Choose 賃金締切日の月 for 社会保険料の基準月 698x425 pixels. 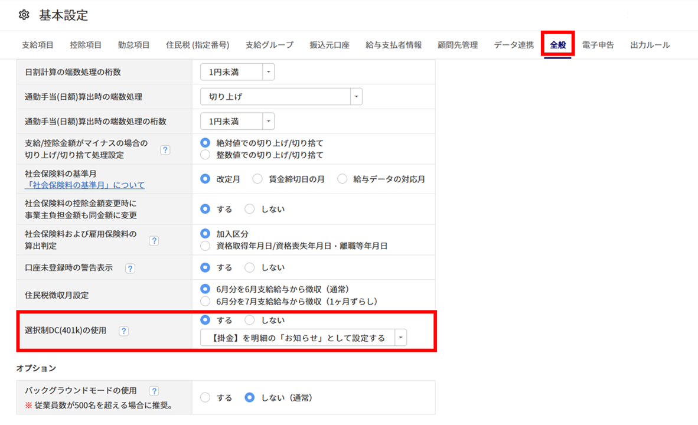pyautogui.click(x=257, y=179)
